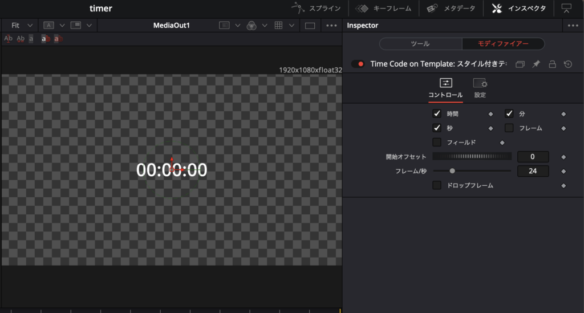Open the Inspector panel three-dot options
The height and width of the screenshot is (313, 584).
click(x=572, y=26)
